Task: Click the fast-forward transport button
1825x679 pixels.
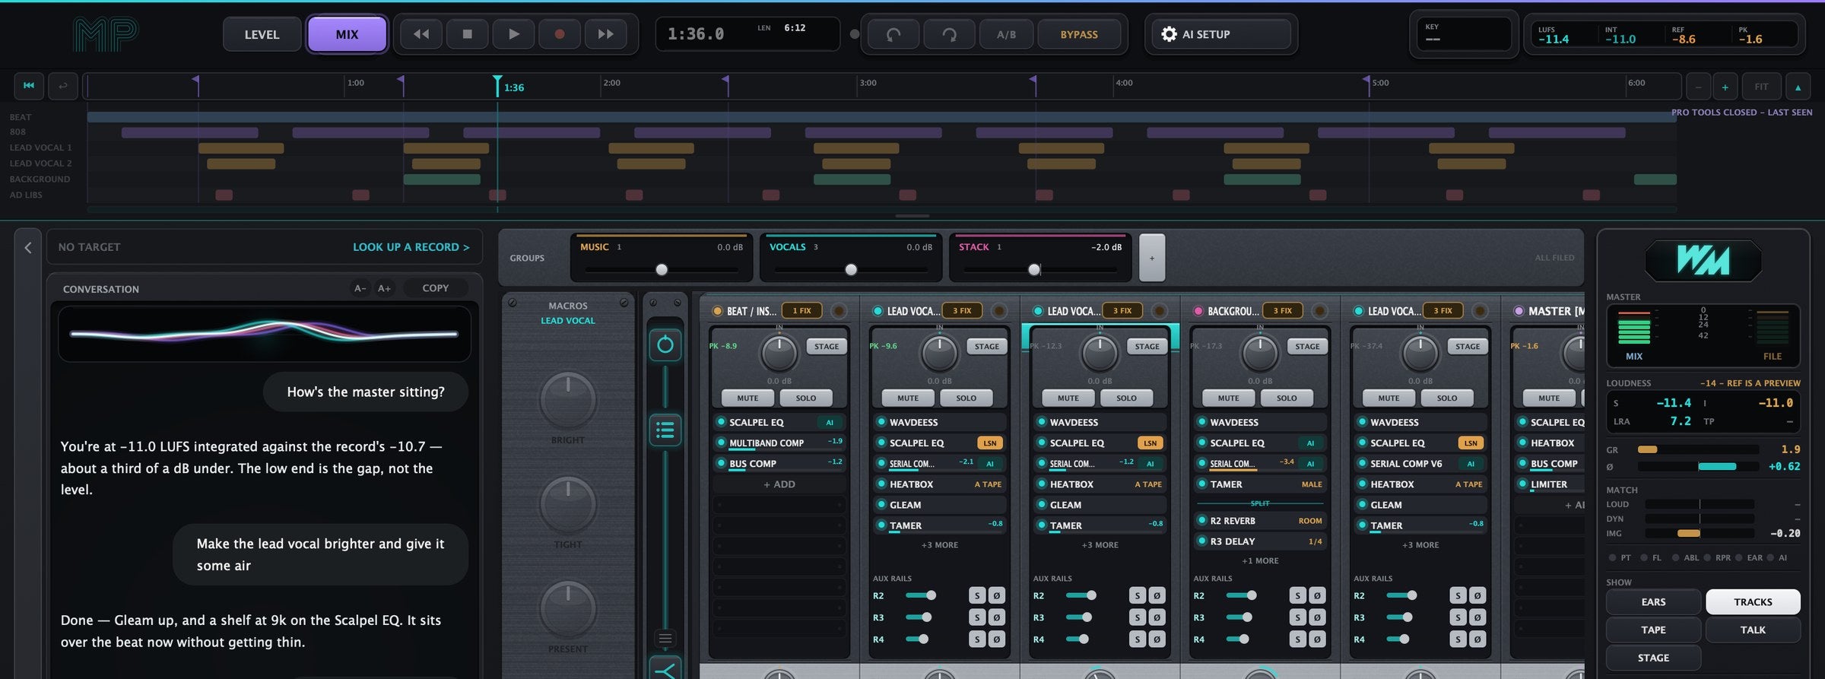Action: (606, 34)
